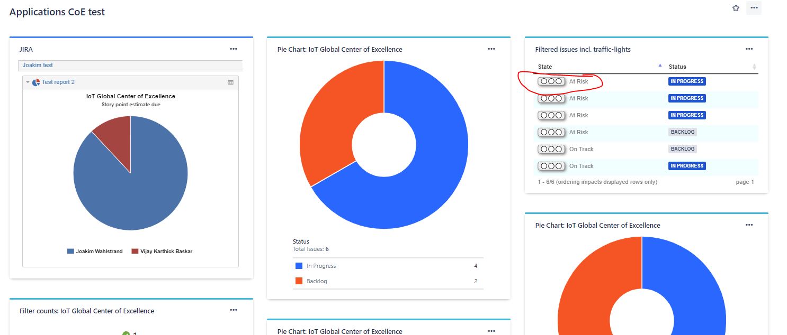Click the JIRA gadget title

[x=26, y=49]
